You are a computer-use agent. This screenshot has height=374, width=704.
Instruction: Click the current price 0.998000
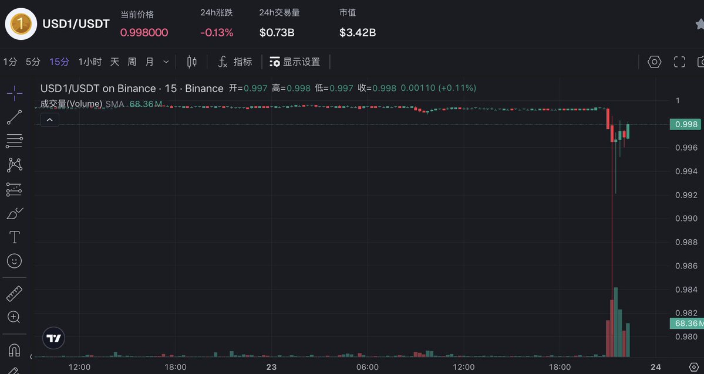click(144, 32)
